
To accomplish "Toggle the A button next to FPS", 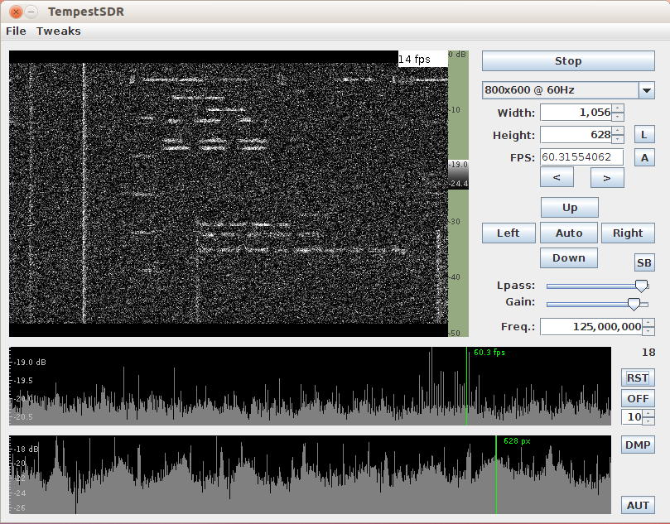I will click(643, 157).
